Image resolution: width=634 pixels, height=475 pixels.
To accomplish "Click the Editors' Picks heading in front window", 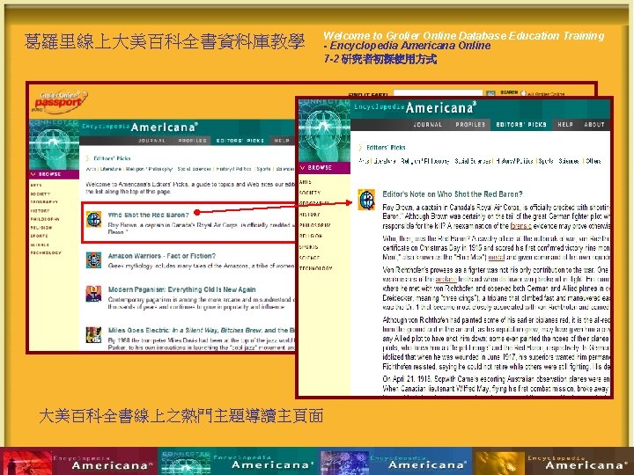I will 386,148.
